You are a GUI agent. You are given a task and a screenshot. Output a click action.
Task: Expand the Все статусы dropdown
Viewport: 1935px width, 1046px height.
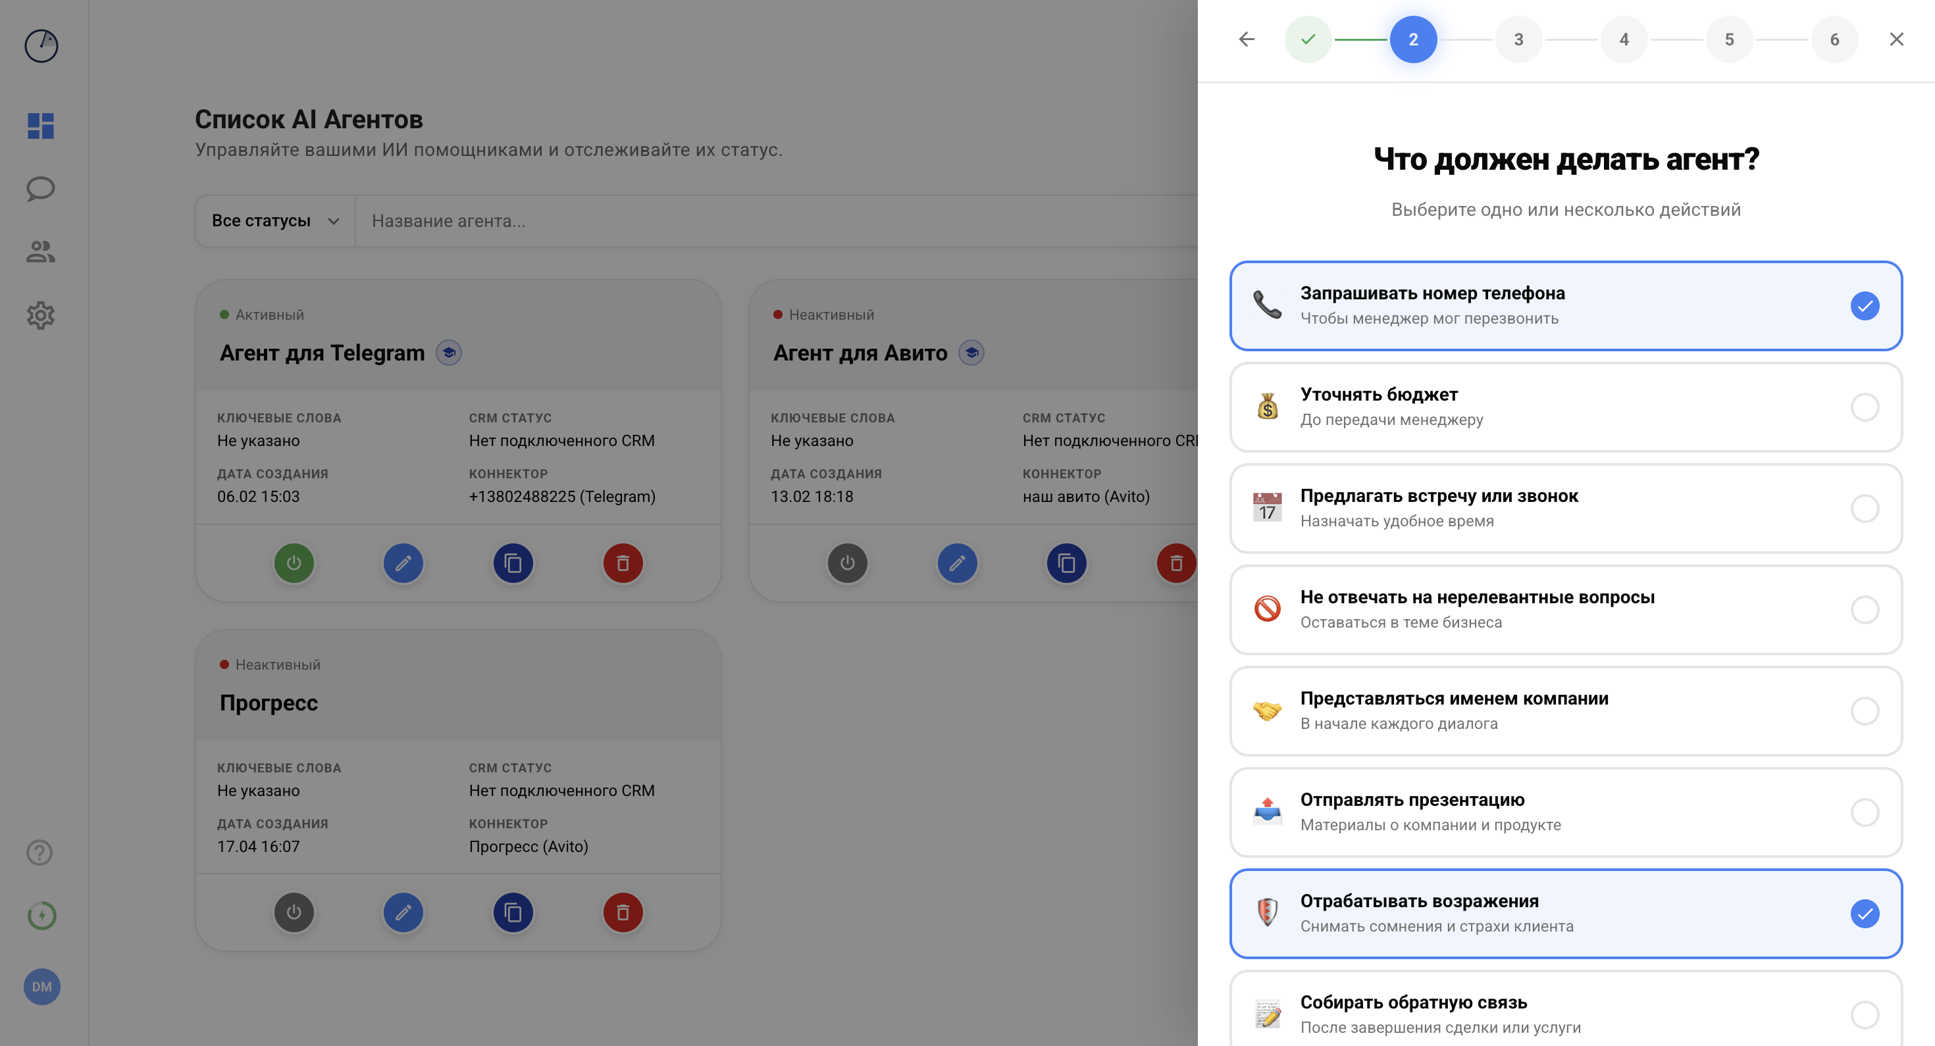pyautogui.click(x=275, y=221)
